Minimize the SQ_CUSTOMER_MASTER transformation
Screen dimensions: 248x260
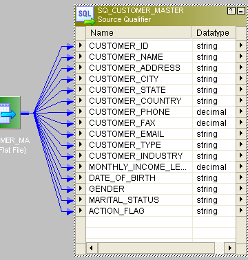[x=241, y=11]
